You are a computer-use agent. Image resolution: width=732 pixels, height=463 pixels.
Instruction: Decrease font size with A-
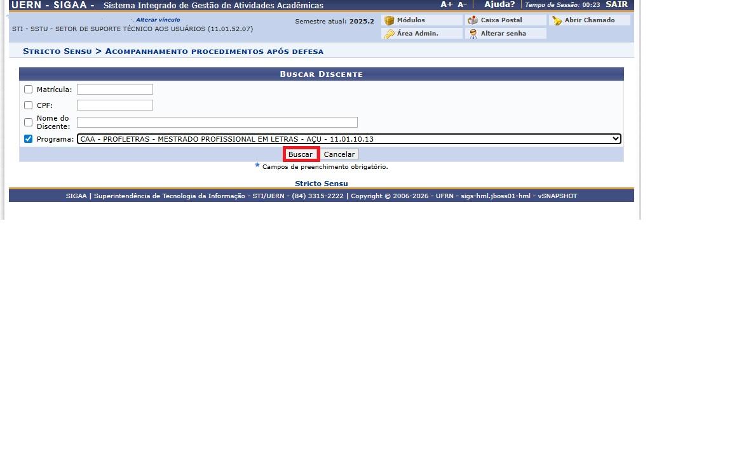(x=462, y=4)
